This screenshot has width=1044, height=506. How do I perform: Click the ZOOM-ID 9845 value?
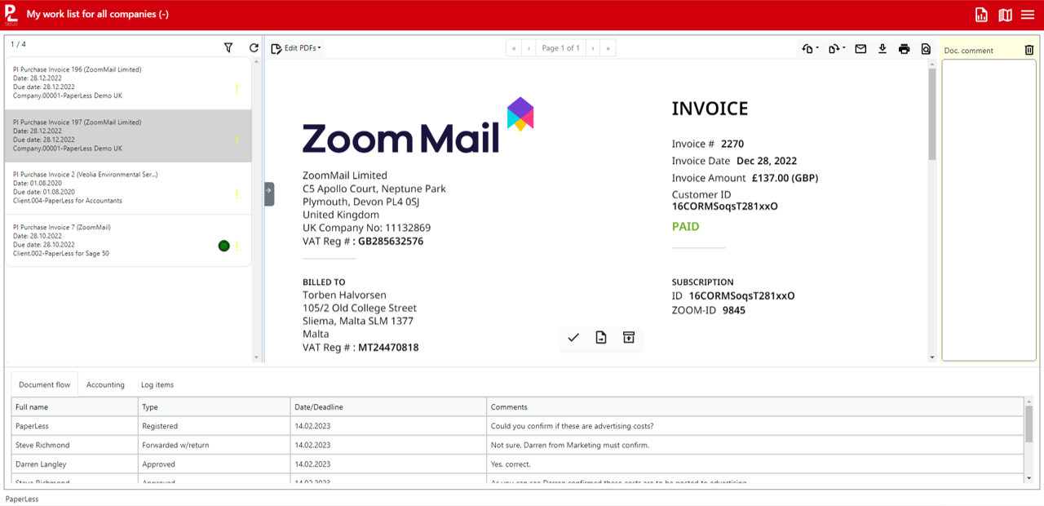734,310
